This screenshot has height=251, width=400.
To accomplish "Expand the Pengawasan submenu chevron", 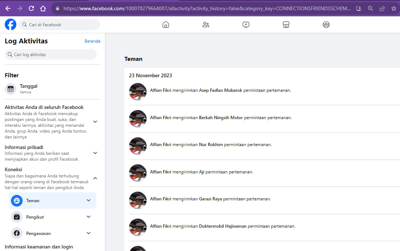I will (x=89, y=233).
